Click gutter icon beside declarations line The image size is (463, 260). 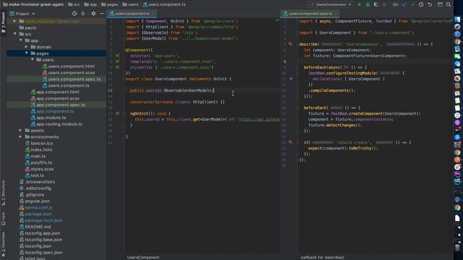[x=291, y=79]
